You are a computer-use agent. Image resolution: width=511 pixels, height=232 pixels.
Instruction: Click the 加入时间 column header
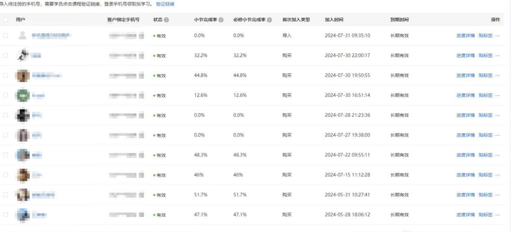click(334, 20)
